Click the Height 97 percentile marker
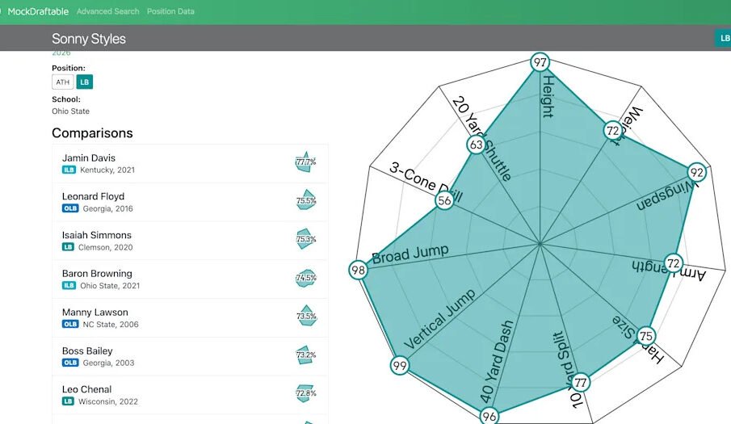This screenshot has width=731, height=424. click(540, 62)
